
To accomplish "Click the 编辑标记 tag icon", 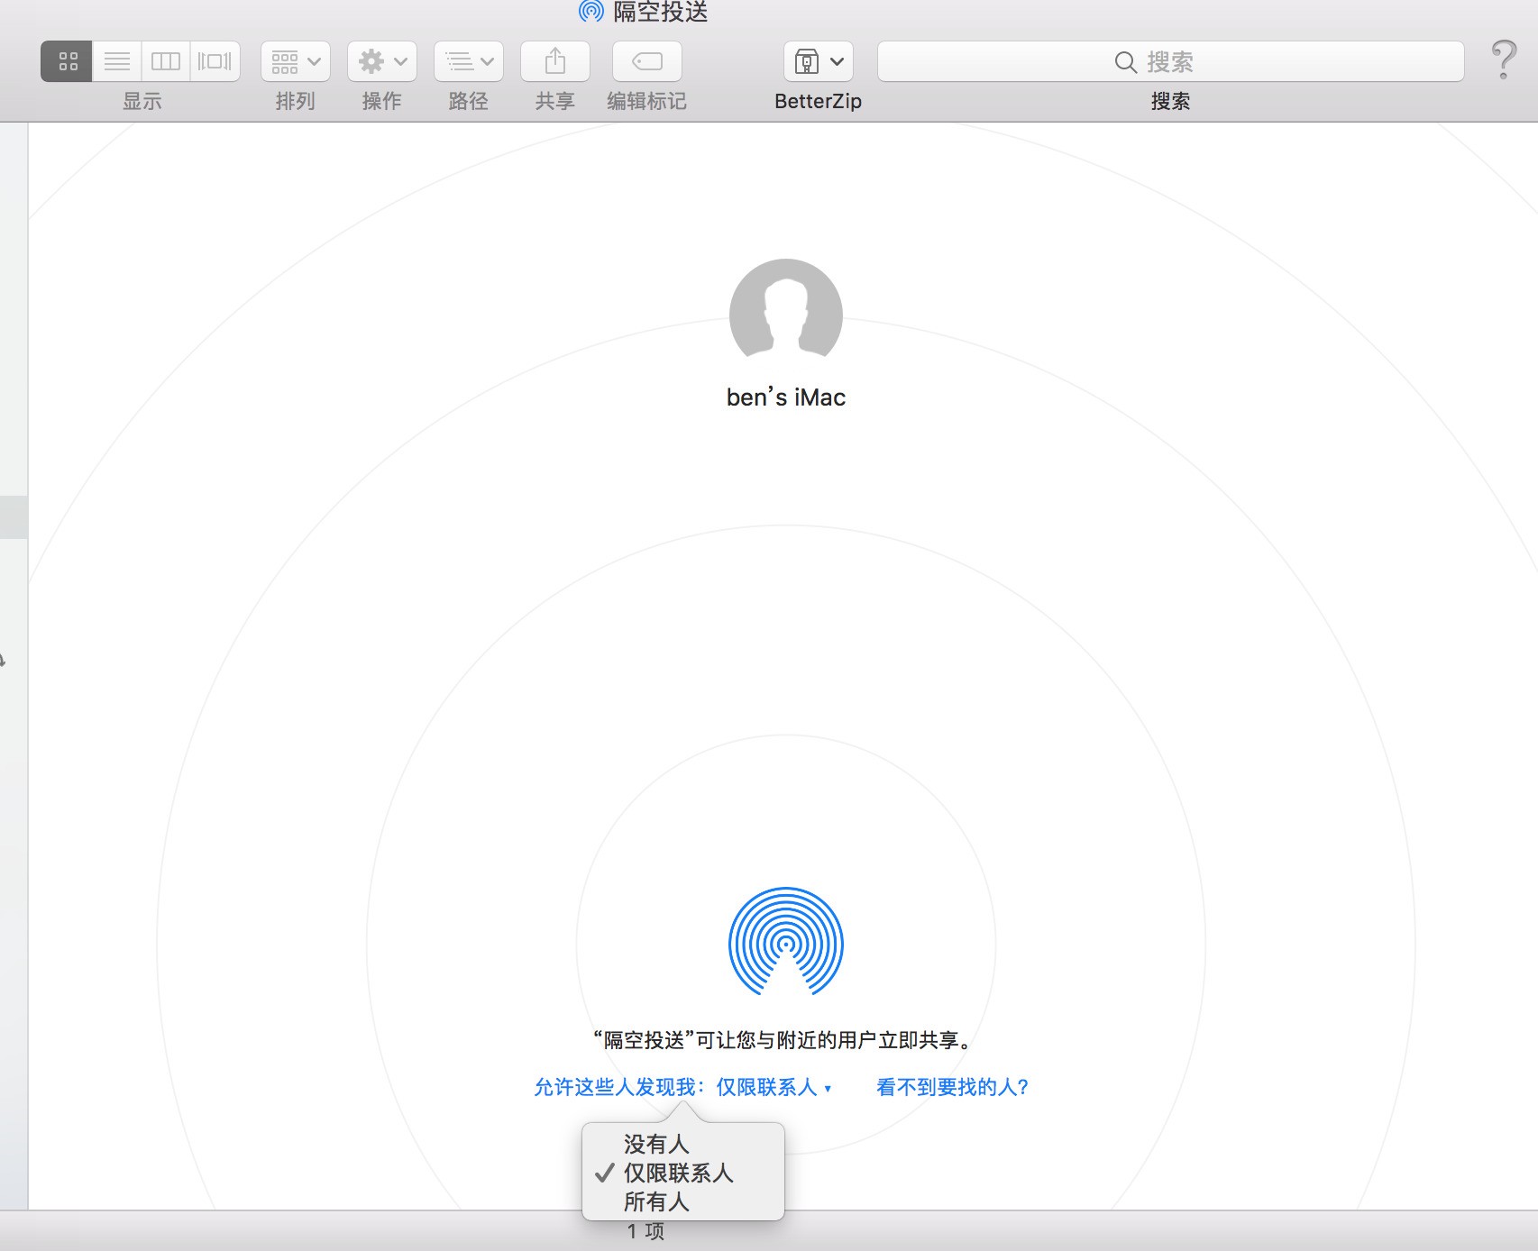I will coord(647,61).
